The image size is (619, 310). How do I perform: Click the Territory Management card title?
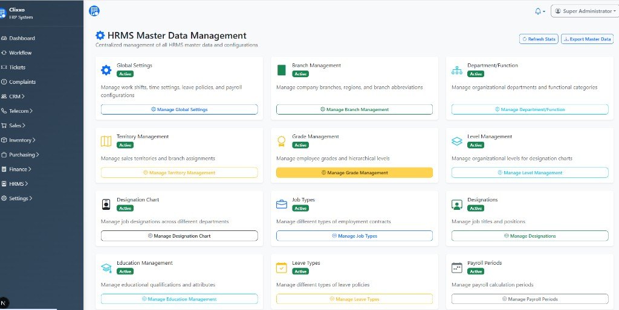[143, 137]
